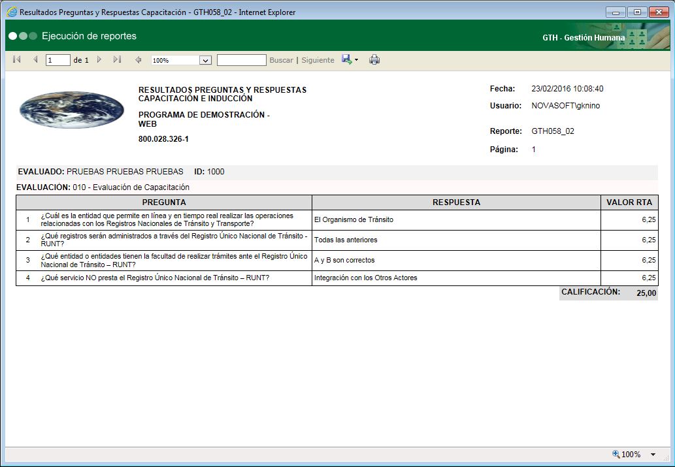The image size is (675, 467).
Task: Click the export save disk icon
Action: tap(346, 59)
